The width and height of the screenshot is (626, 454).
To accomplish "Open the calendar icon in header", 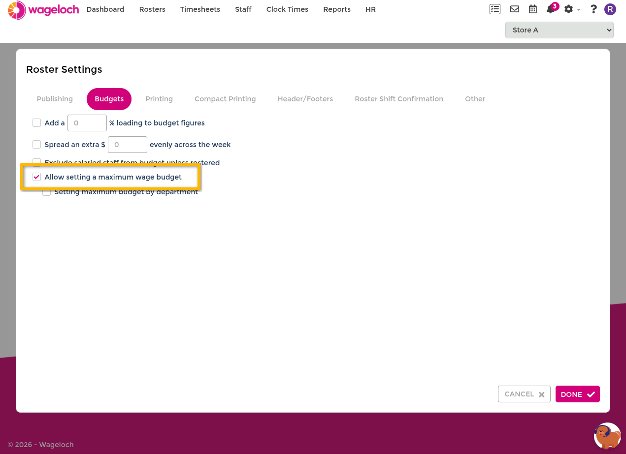I will tap(533, 9).
